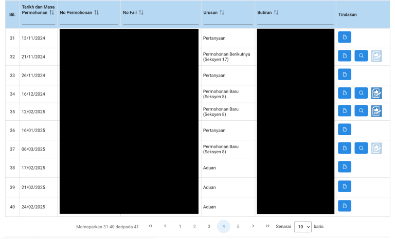
Task: Click date 13/11/2024 in row 31
Action: (x=33, y=38)
